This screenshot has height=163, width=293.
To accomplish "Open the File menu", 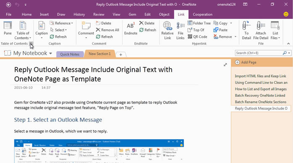I will (x=8, y=14).
